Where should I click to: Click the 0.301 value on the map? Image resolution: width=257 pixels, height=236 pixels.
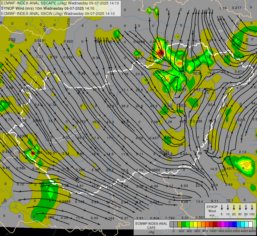click(x=200, y=217)
